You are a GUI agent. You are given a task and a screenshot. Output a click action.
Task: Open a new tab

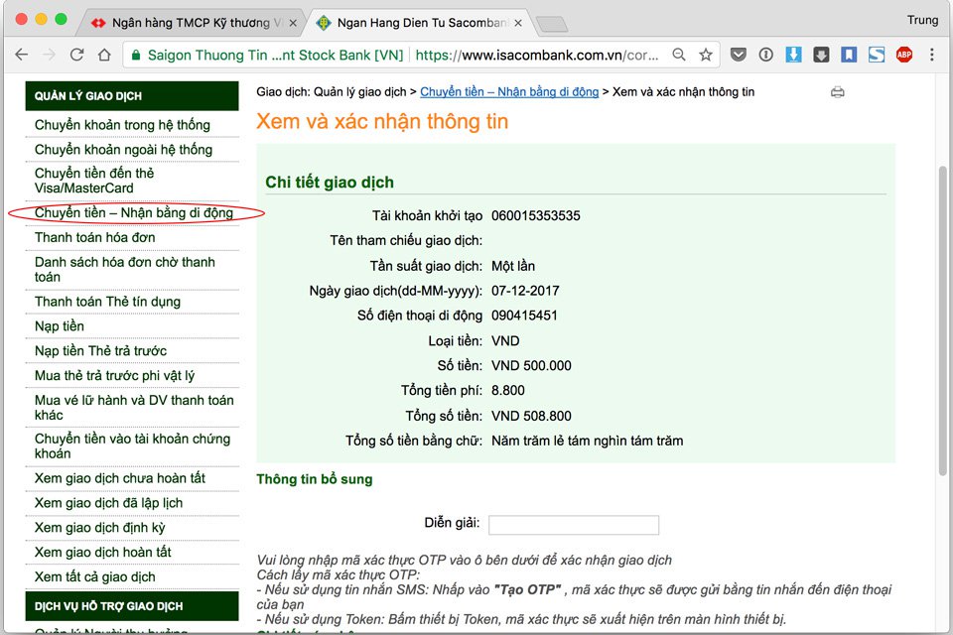click(x=552, y=24)
